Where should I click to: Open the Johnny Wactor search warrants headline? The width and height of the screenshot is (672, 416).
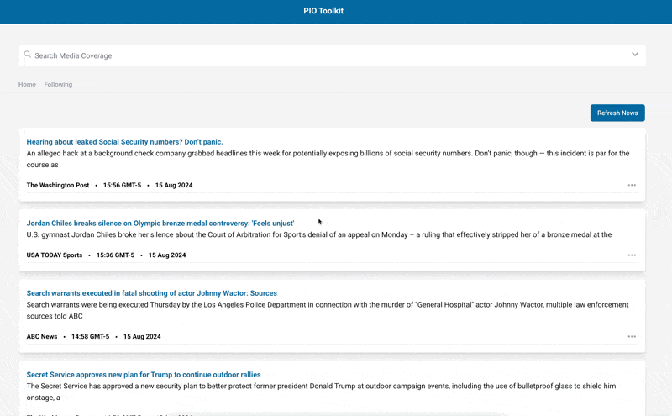tap(151, 293)
